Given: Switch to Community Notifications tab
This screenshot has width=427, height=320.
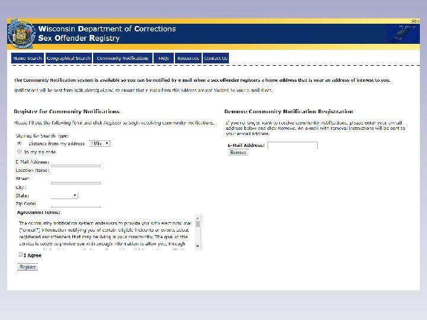Looking at the screenshot, I should pyautogui.click(x=123, y=58).
